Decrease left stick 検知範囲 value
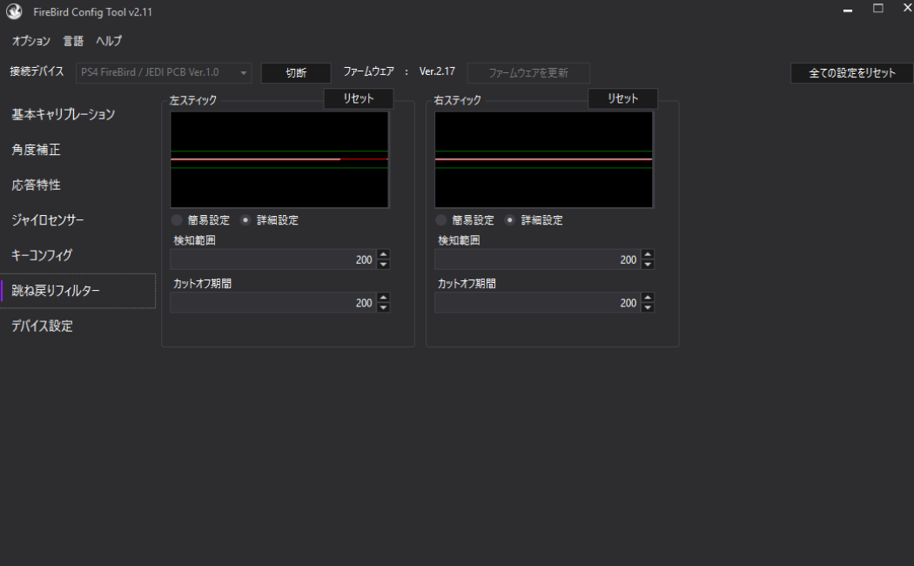914x566 pixels. click(383, 265)
